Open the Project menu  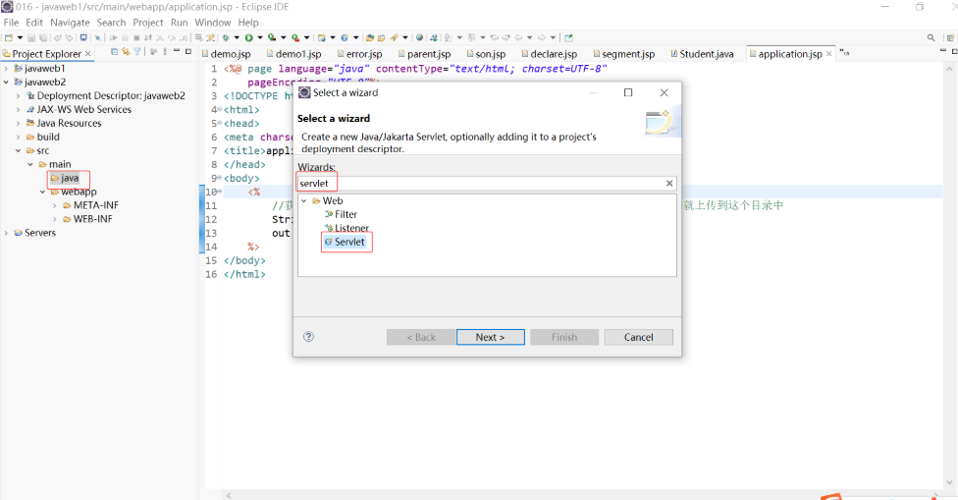(x=148, y=23)
